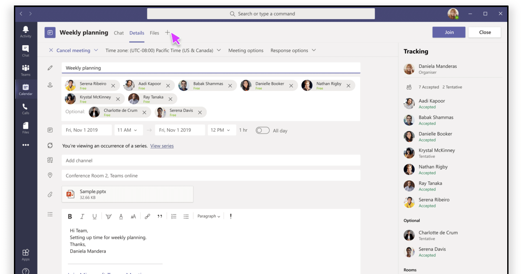Open the Calendar sidebar icon

pos(26,89)
